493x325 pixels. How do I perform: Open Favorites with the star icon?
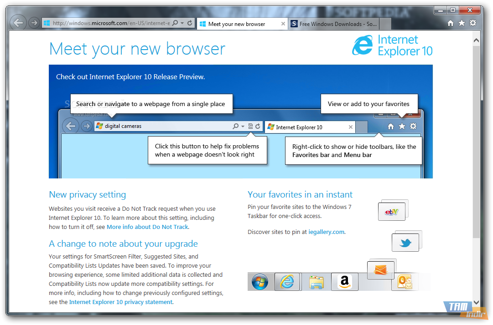(462, 23)
